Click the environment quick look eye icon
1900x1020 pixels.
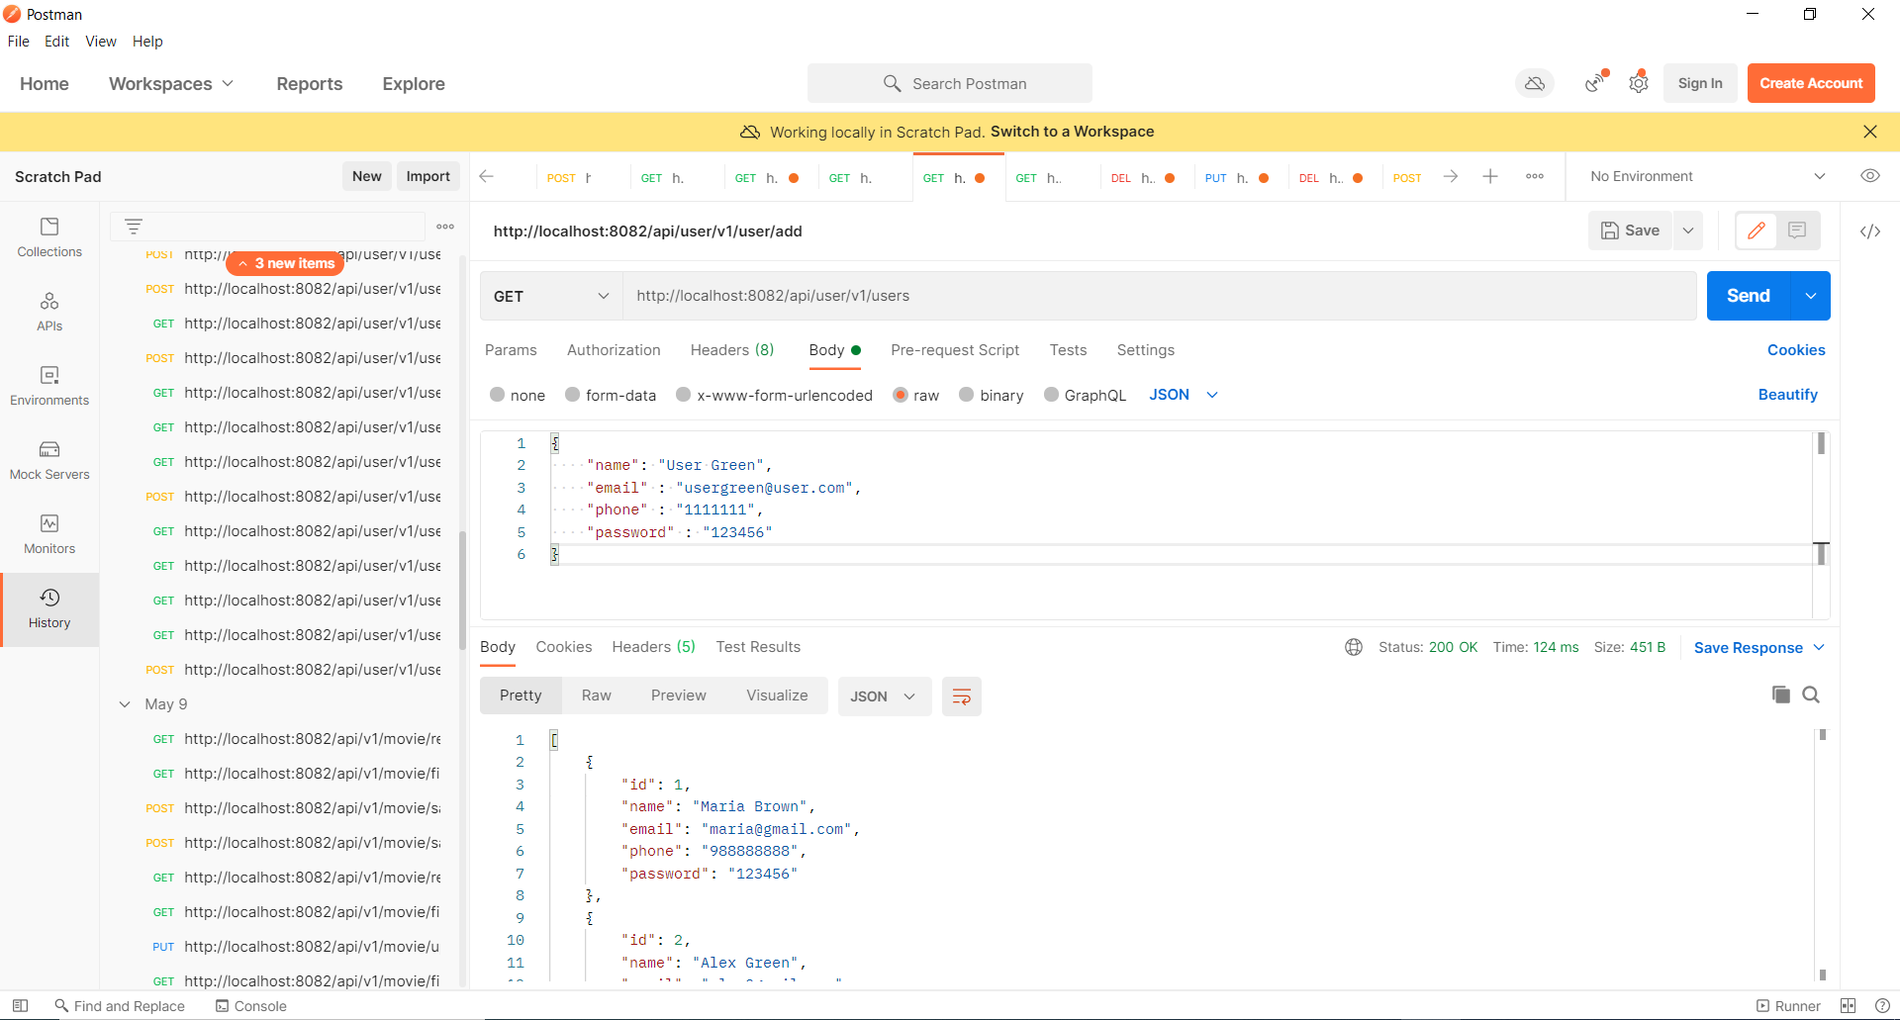pyautogui.click(x=1870, y=176)
